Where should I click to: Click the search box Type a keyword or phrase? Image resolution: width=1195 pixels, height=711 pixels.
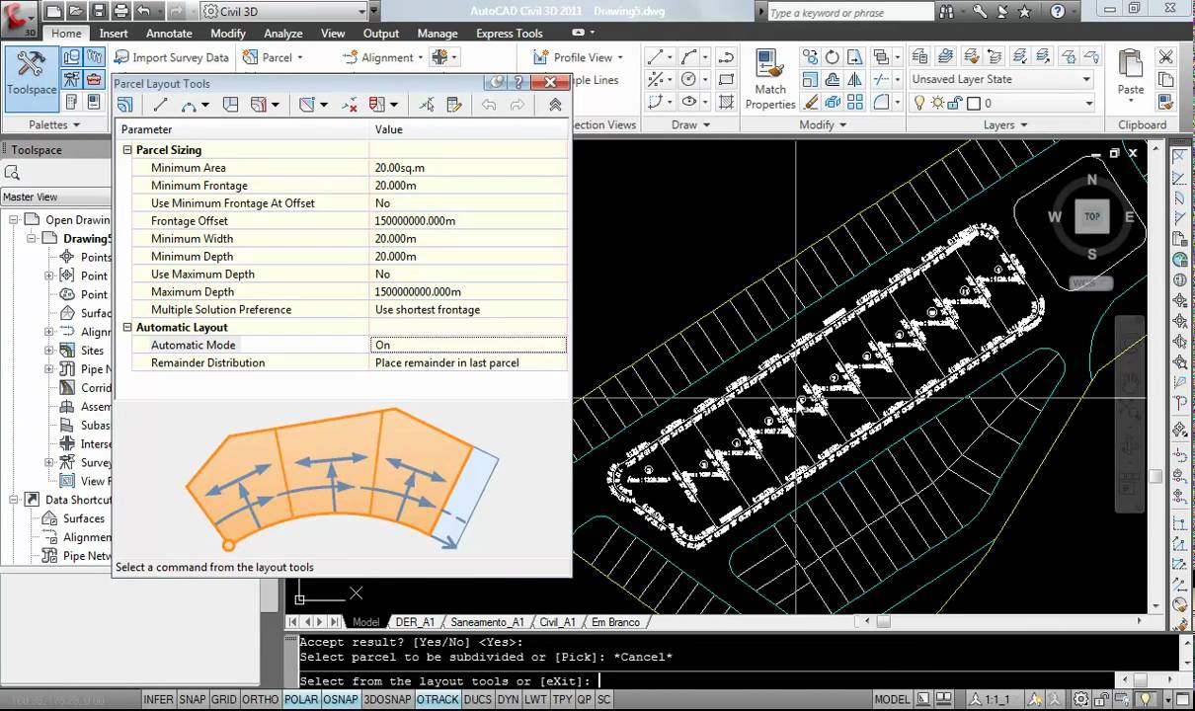849,12
